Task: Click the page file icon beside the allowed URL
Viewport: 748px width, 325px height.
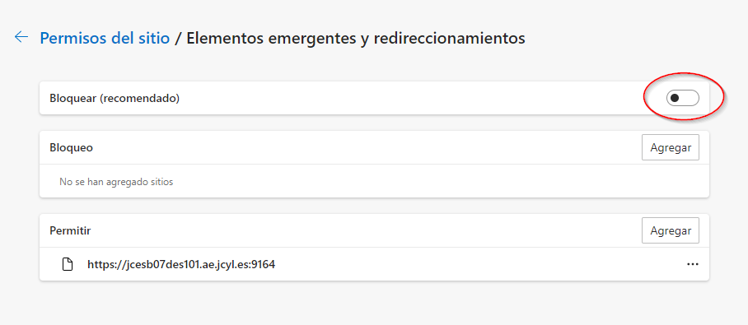Action: click(x=68, y=264)
